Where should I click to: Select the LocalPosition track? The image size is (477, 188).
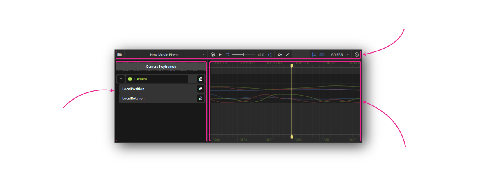tap(155, 89)
